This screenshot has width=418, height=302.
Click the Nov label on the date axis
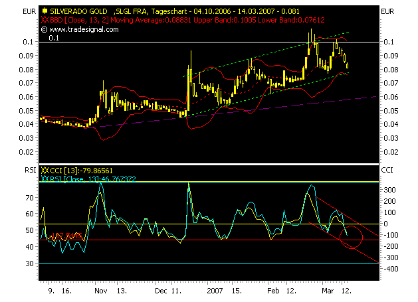tap(101, 291)
